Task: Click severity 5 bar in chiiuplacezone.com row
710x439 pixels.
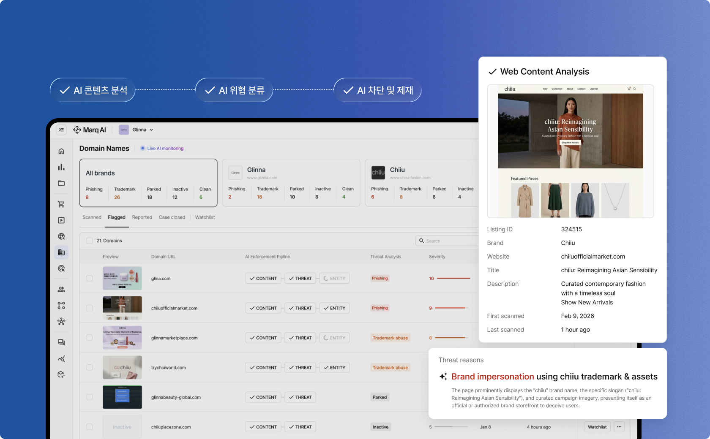Action: pyautogui.click(x=451, y=427)
